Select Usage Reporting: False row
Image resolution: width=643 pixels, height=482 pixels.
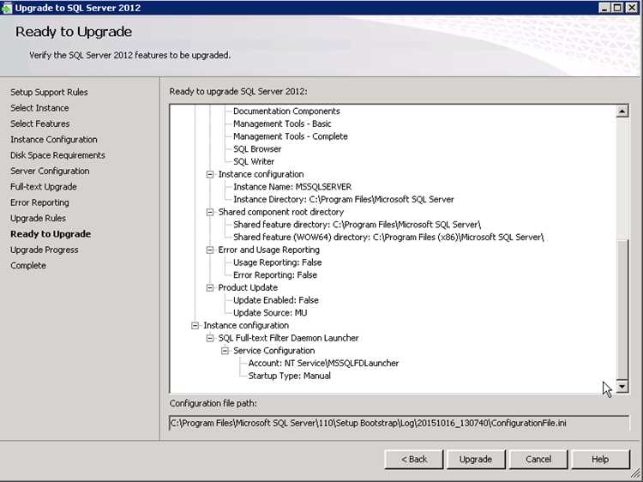click(278, 262)
